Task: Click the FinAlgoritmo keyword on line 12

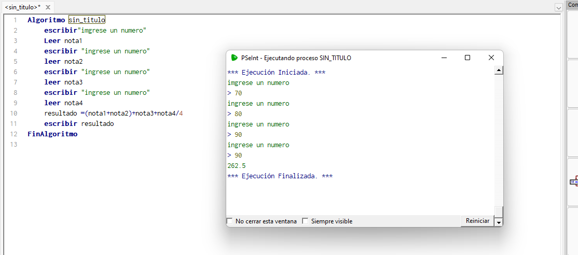Action: pos(52,134)
